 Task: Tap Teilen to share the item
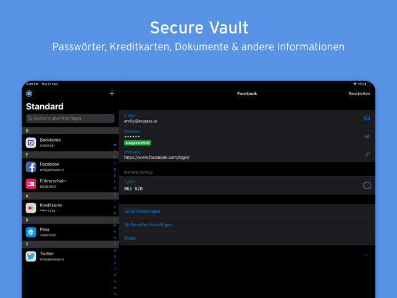click(x=130, y=238)
